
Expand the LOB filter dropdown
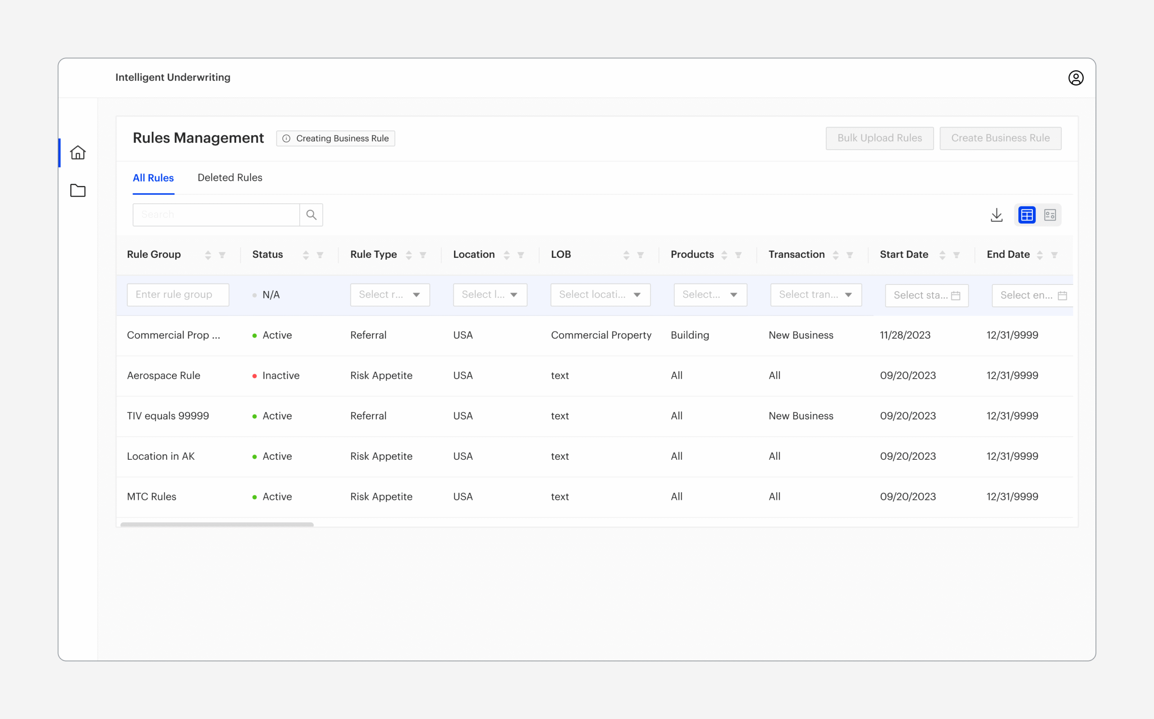[x=600, y=295]
